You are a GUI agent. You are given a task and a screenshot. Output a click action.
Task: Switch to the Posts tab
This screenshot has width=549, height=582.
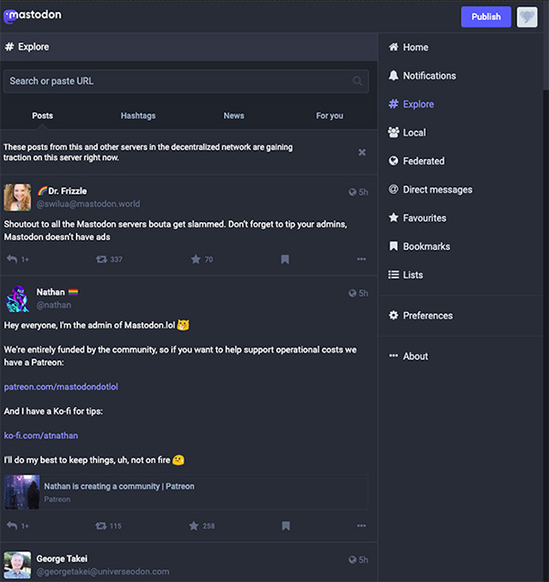(42, 116)
